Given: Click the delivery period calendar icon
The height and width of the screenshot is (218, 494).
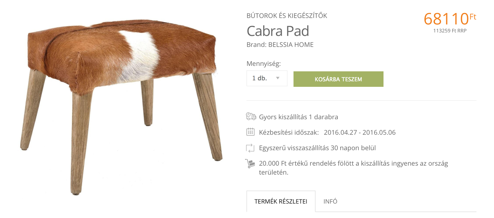Looking at the screenshot, I should (250, 132).
